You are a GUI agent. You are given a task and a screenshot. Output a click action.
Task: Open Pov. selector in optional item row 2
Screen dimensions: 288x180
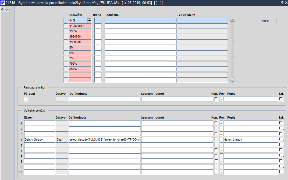click(222, 128)
